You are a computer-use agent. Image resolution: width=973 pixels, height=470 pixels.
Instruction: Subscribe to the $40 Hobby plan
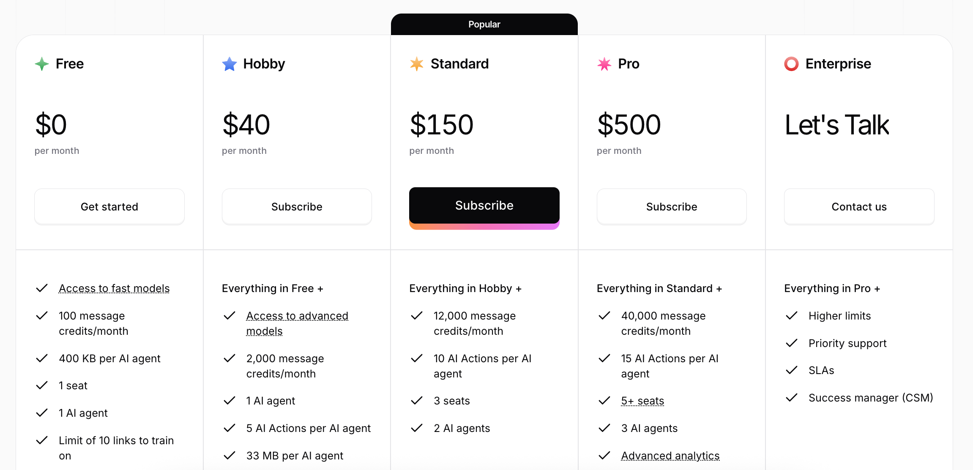pos(297,206)
